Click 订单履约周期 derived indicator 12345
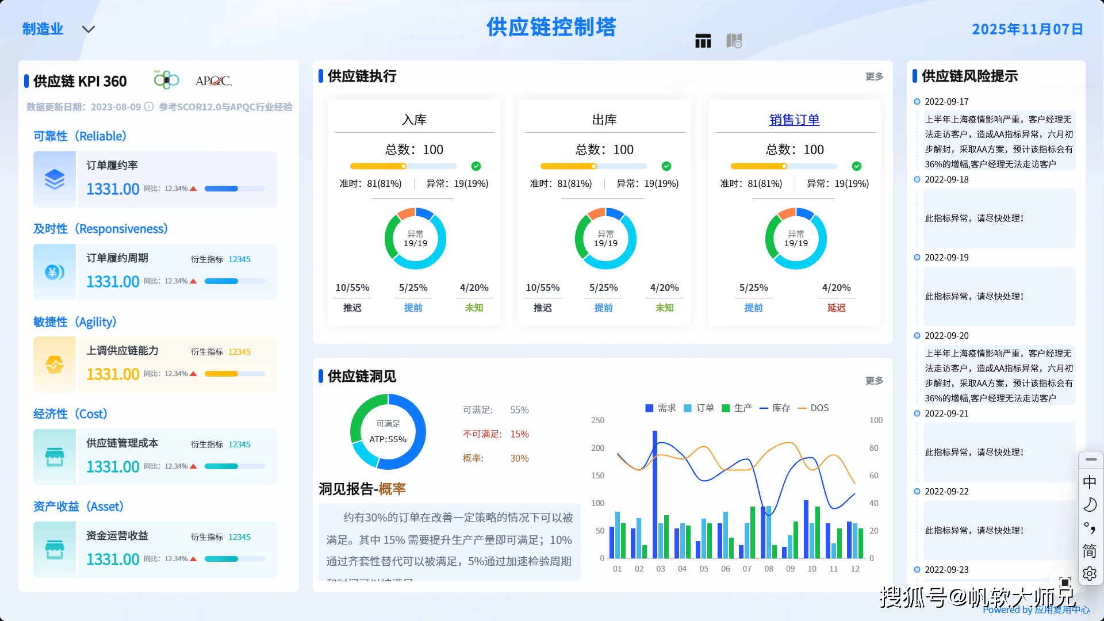 point(239,259)
